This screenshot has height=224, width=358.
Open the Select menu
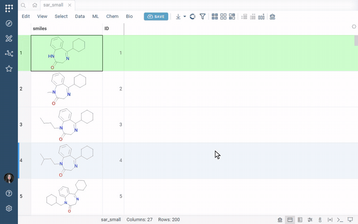tap(61, 17)
